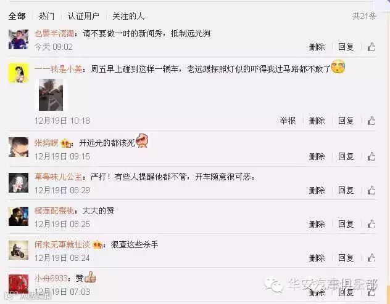Open 也罢半混潮's profile avatar
This screenshot has height=304, width=390.
click(x=19, y=39)
